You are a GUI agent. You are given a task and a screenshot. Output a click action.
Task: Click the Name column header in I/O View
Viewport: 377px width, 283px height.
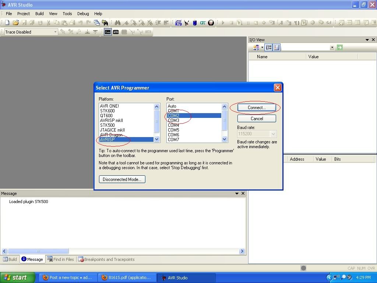coord(277,57)
